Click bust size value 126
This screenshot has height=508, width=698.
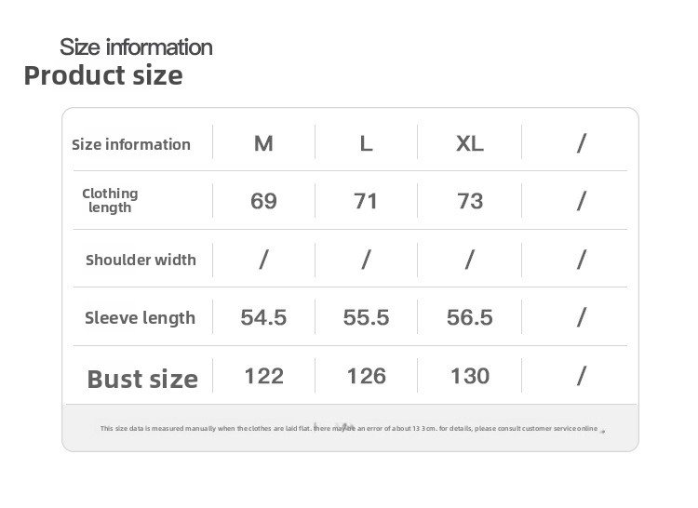(366, 376)
